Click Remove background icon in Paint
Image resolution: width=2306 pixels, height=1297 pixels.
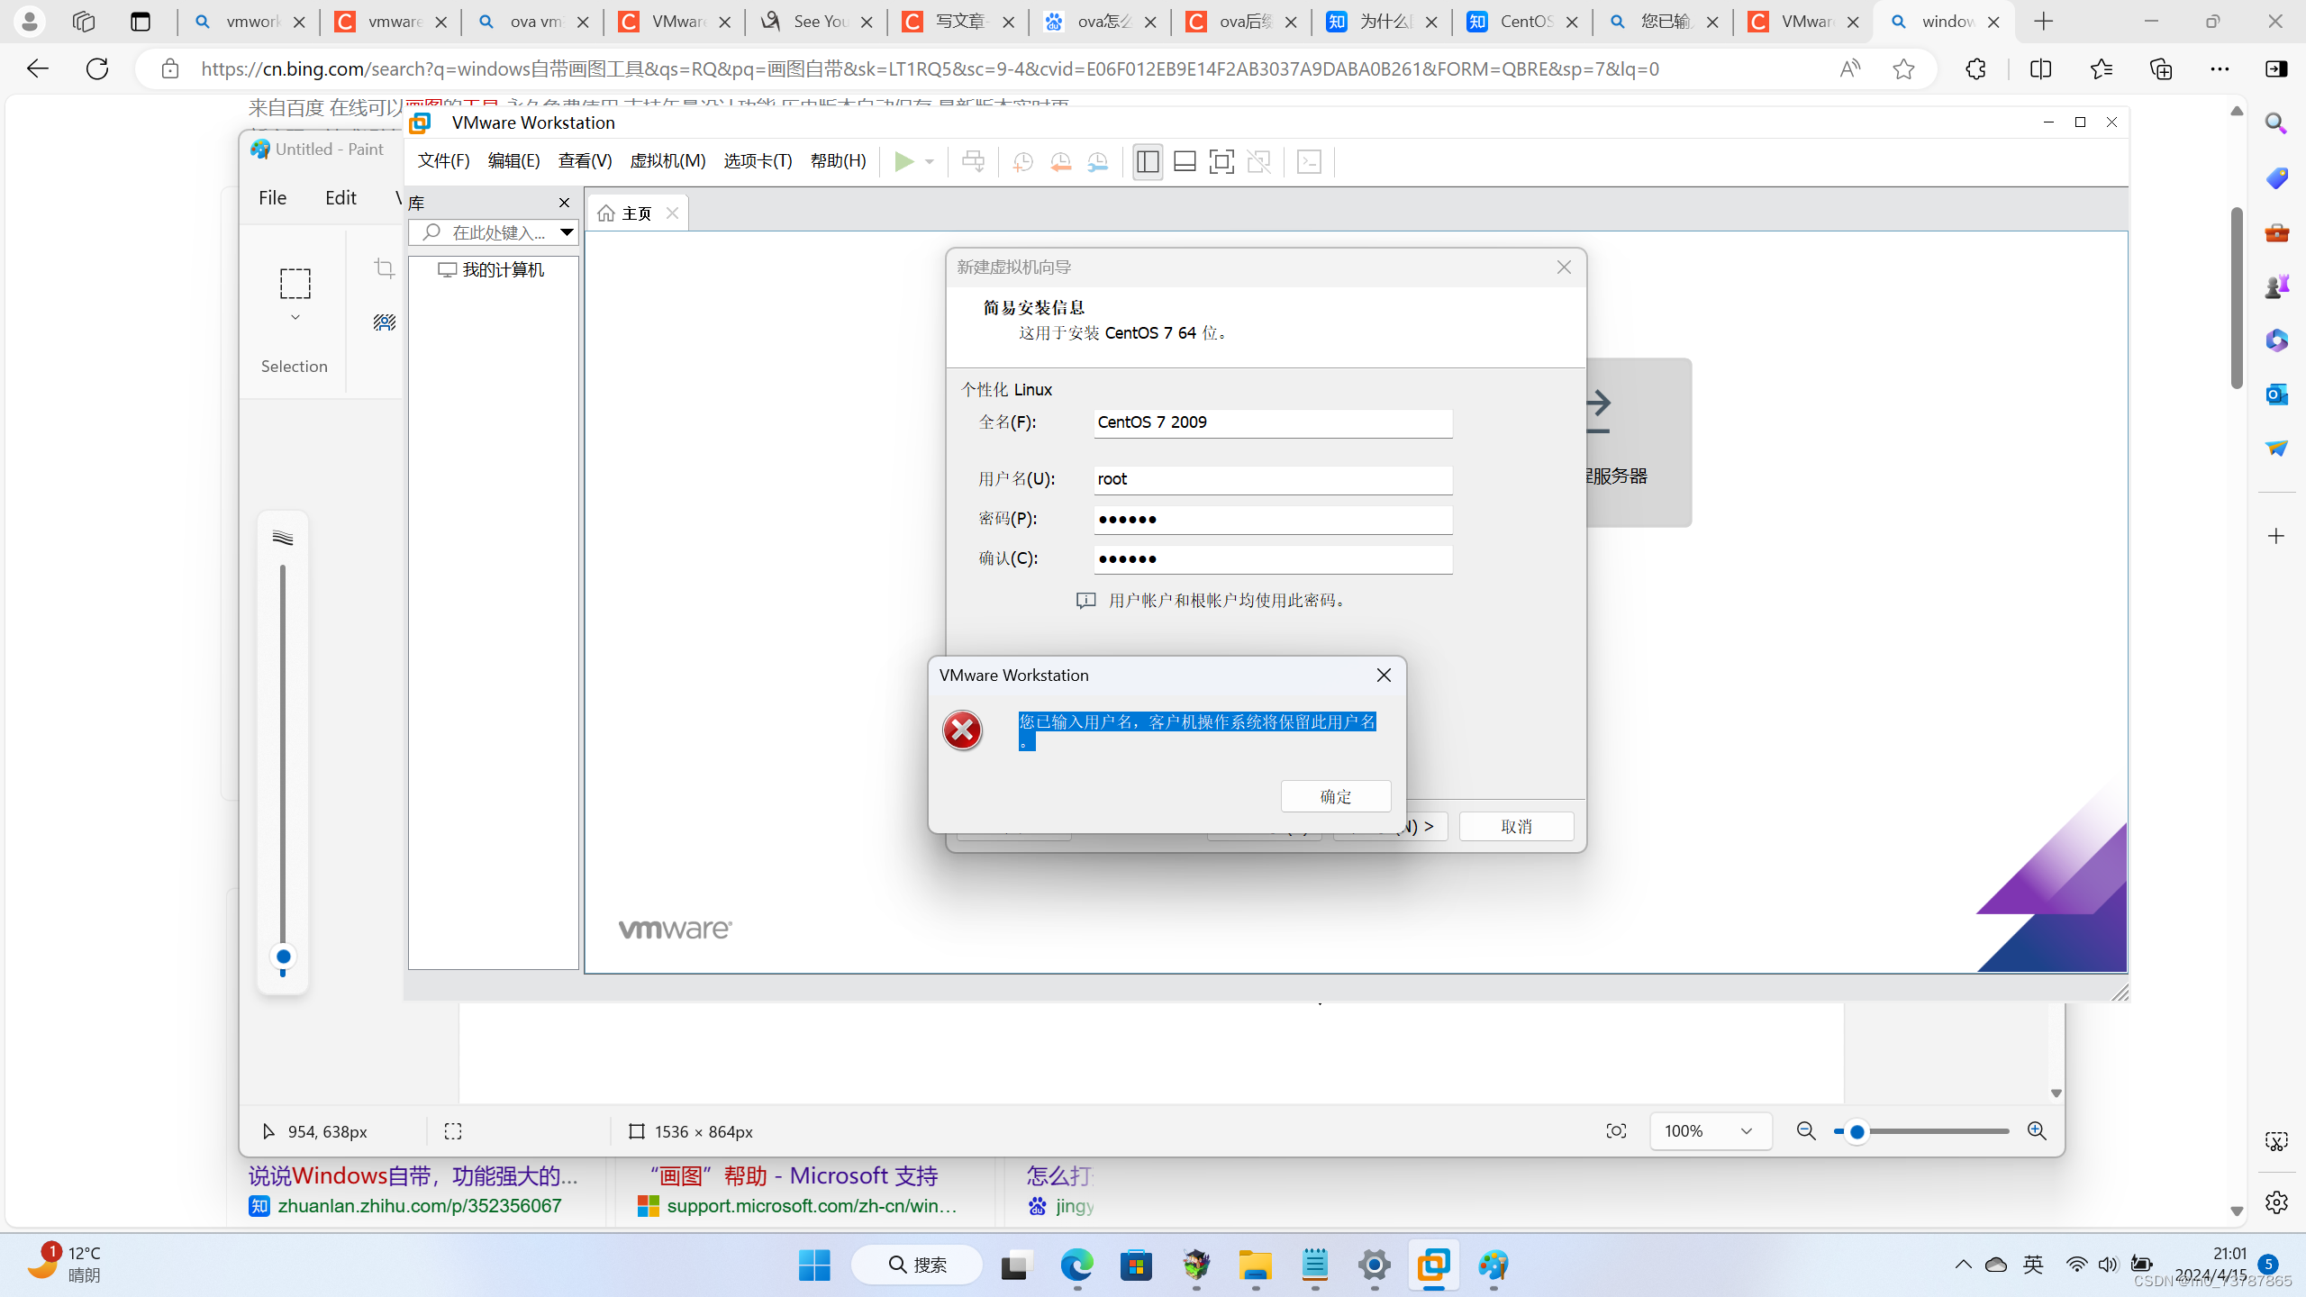tap(385, 322)
